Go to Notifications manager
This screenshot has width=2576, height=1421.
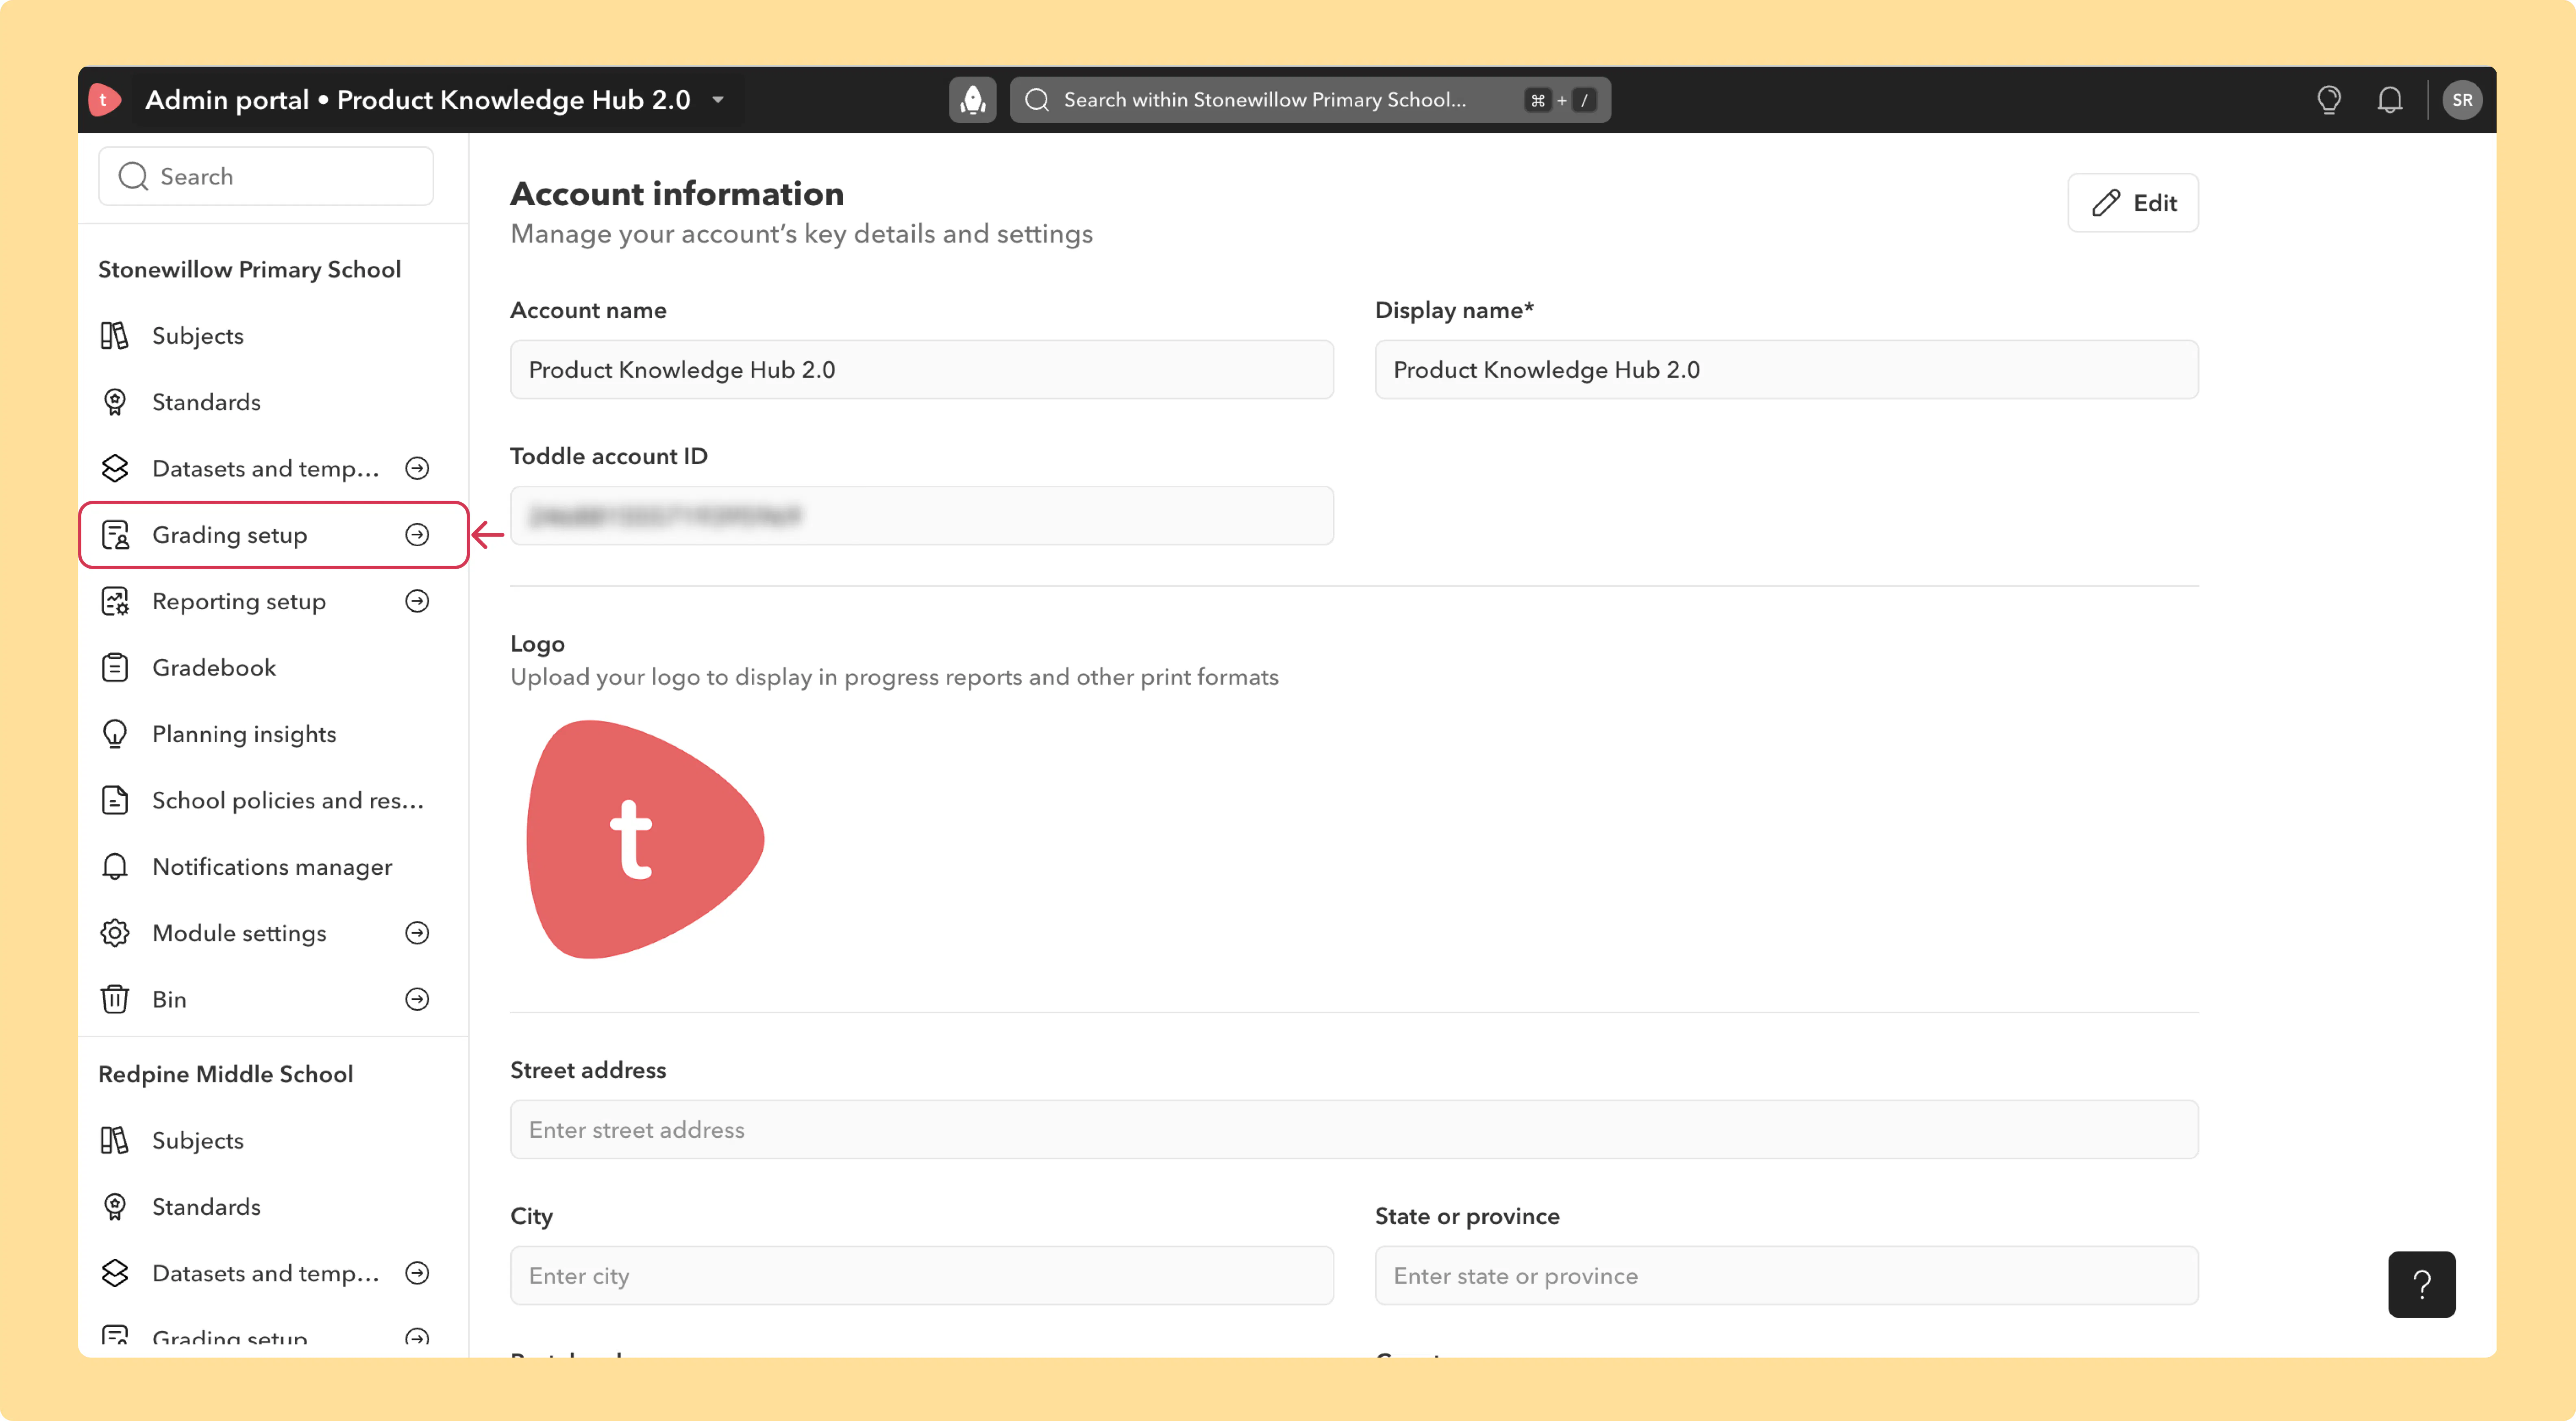coord(273,867)
